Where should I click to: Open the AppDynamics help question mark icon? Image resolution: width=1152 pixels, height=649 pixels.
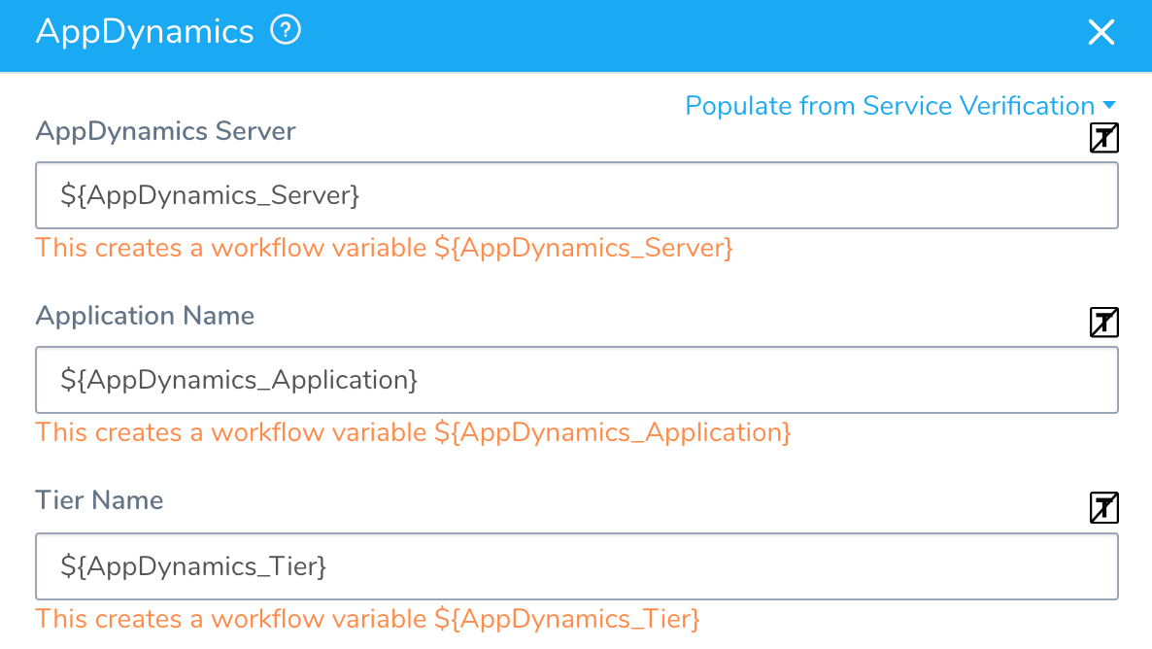[285, 31]
